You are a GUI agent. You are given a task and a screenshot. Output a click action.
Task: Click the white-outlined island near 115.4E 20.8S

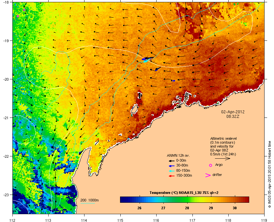134,109
